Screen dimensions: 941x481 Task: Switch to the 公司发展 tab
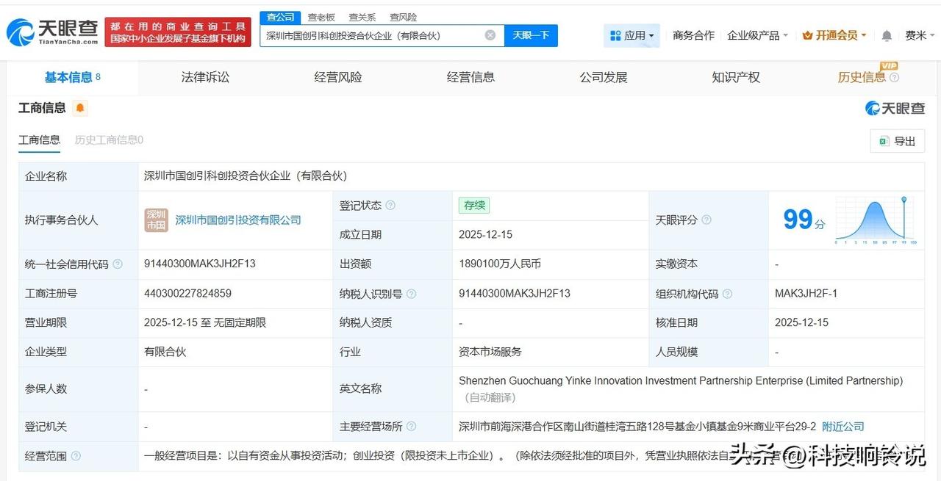click(604, 77)
